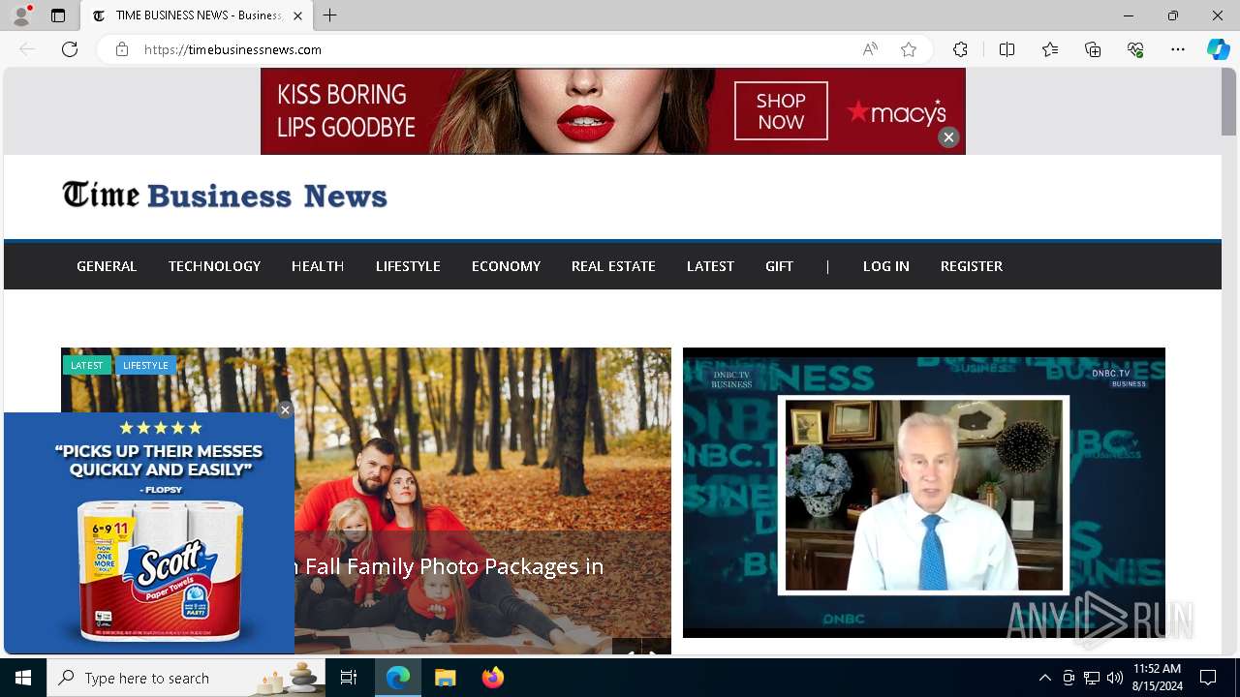Open the volume control icon
The width and height of the screenshot is (1240, 697).
pos(1115,678)
